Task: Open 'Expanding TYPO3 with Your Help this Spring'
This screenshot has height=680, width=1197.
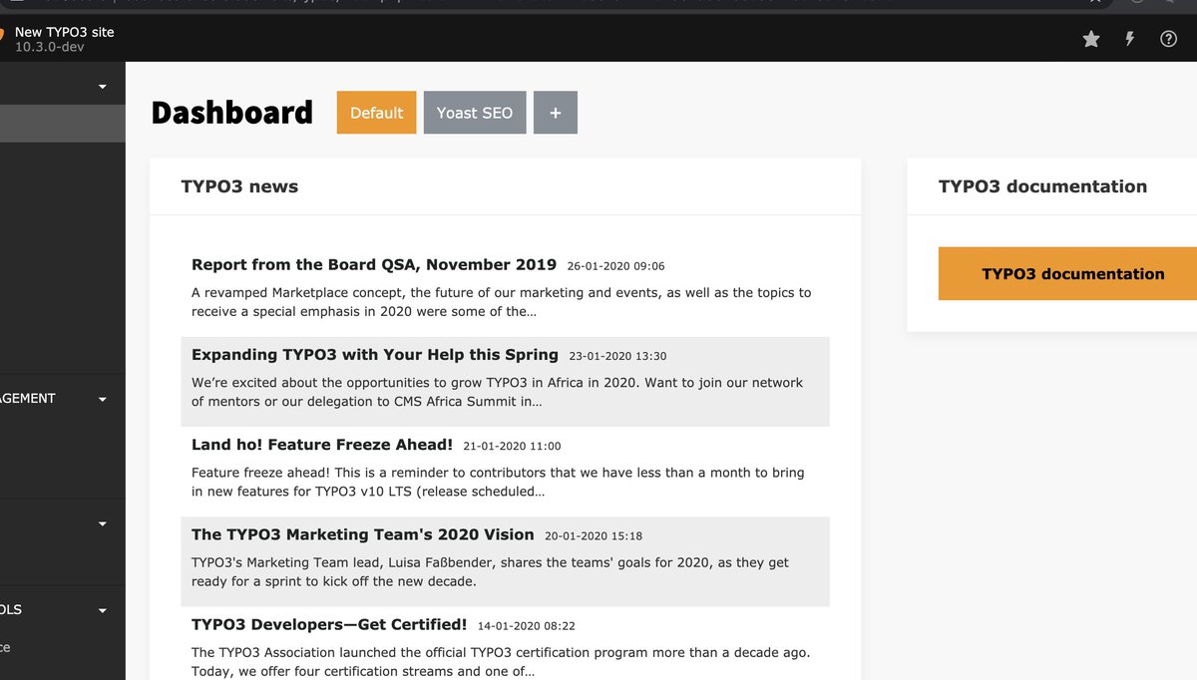Action: [375, 354]
